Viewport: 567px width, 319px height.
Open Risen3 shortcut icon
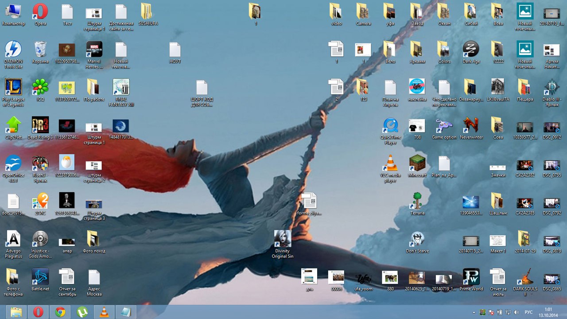40,168
